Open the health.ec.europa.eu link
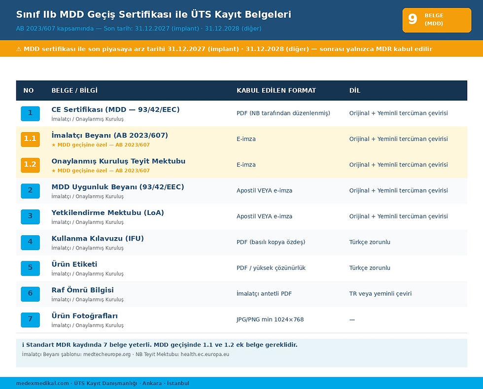Screen dimensions: 483x389 point(205,354)
